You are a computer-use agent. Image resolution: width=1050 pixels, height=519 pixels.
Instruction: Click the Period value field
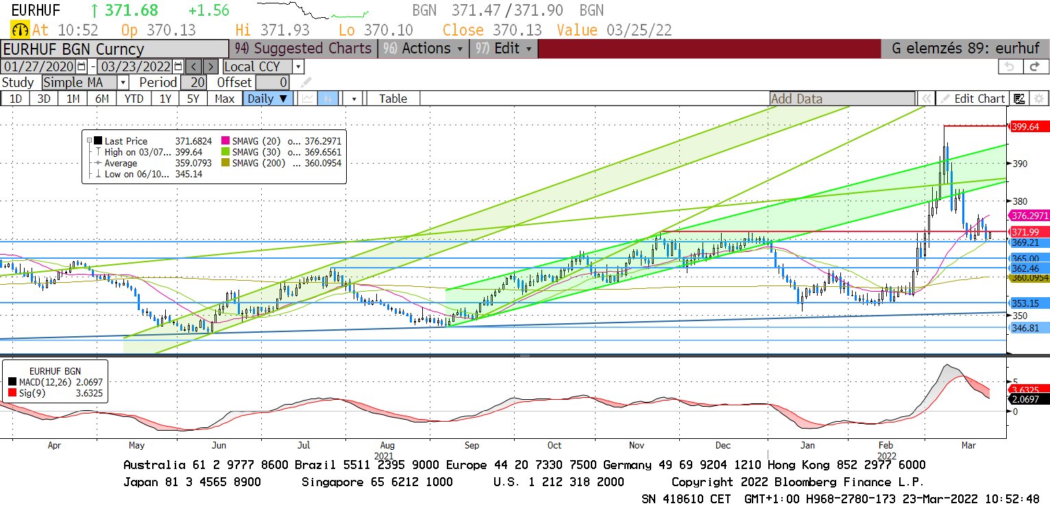(193, 82)
